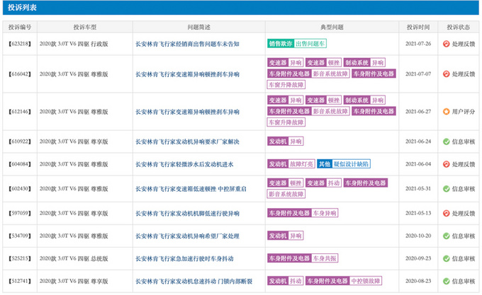Image resolution: width=482 pixels, height=295 pixels.
Task: Click the green check icon in row 534709
Action: pos(446,236)
